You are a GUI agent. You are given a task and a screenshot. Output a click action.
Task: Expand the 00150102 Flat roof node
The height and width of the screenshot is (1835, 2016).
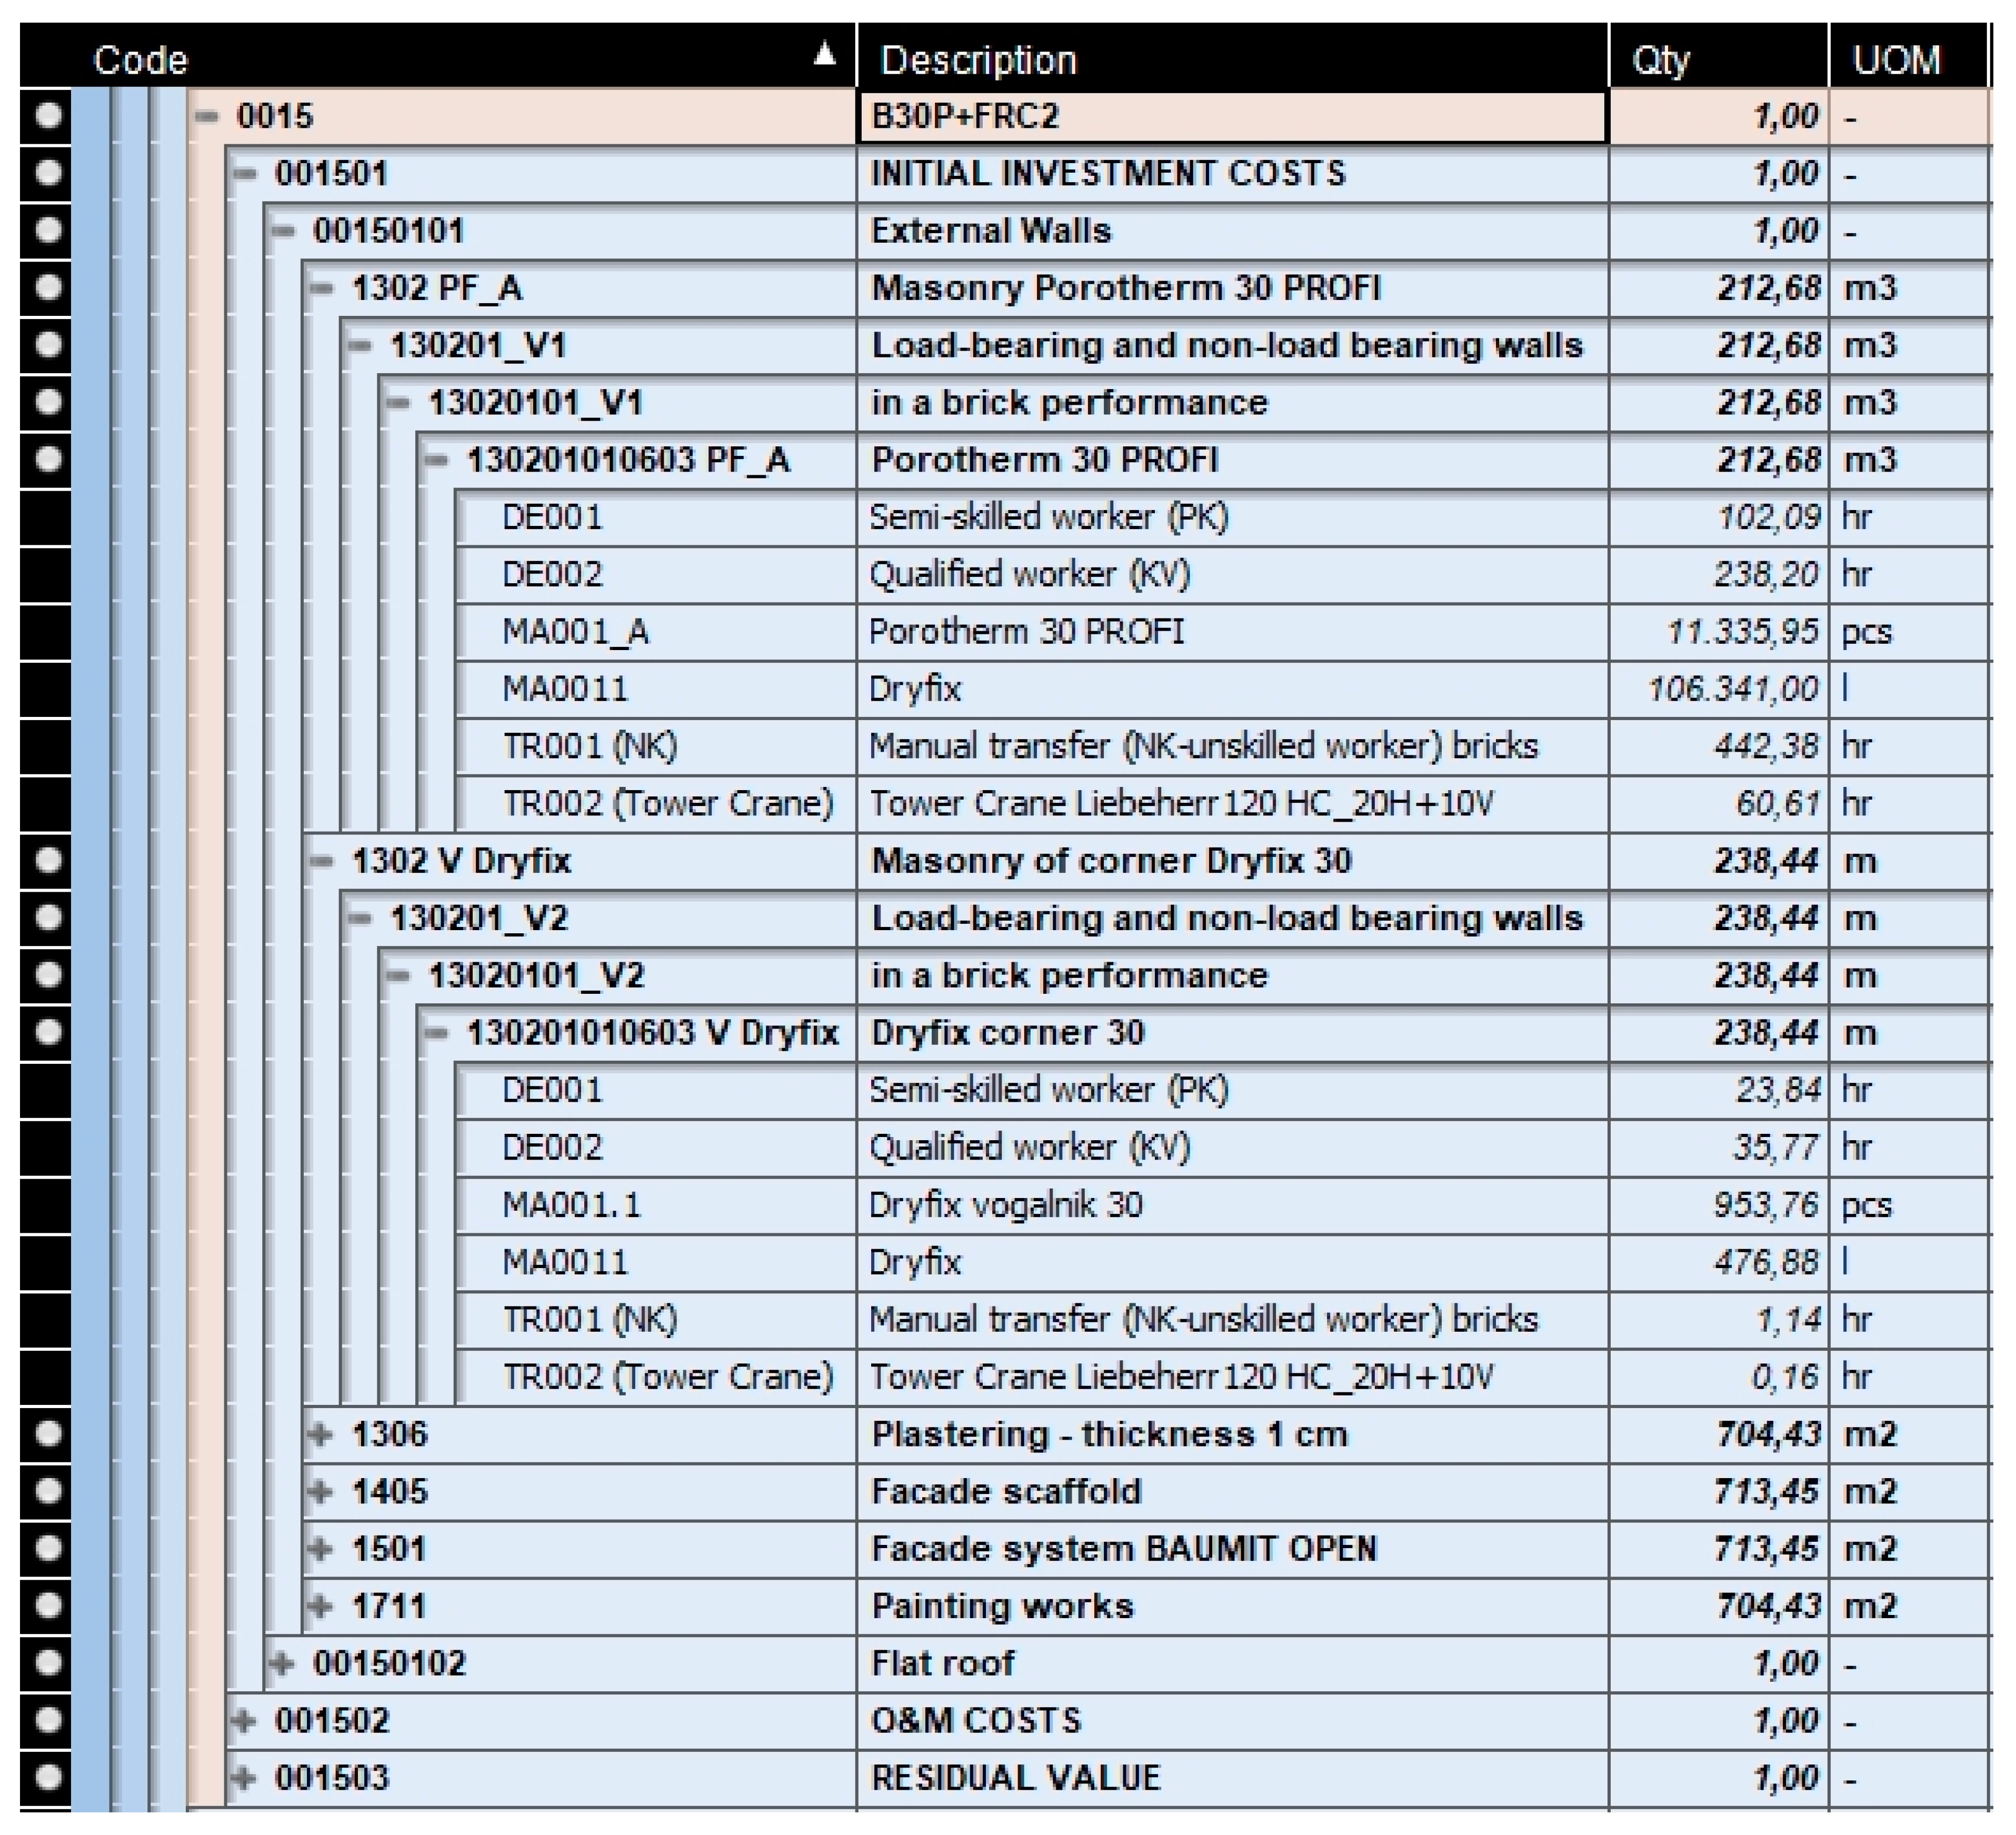tap(282, 1663)
